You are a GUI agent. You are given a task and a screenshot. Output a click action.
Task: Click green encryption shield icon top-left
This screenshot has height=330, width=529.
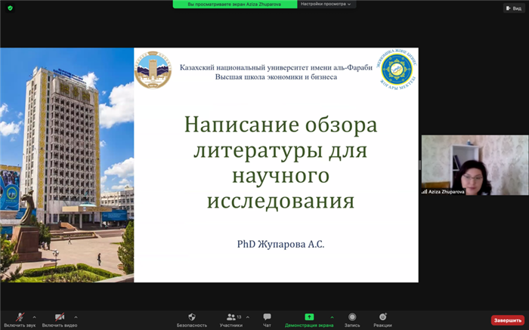point(10,8)
